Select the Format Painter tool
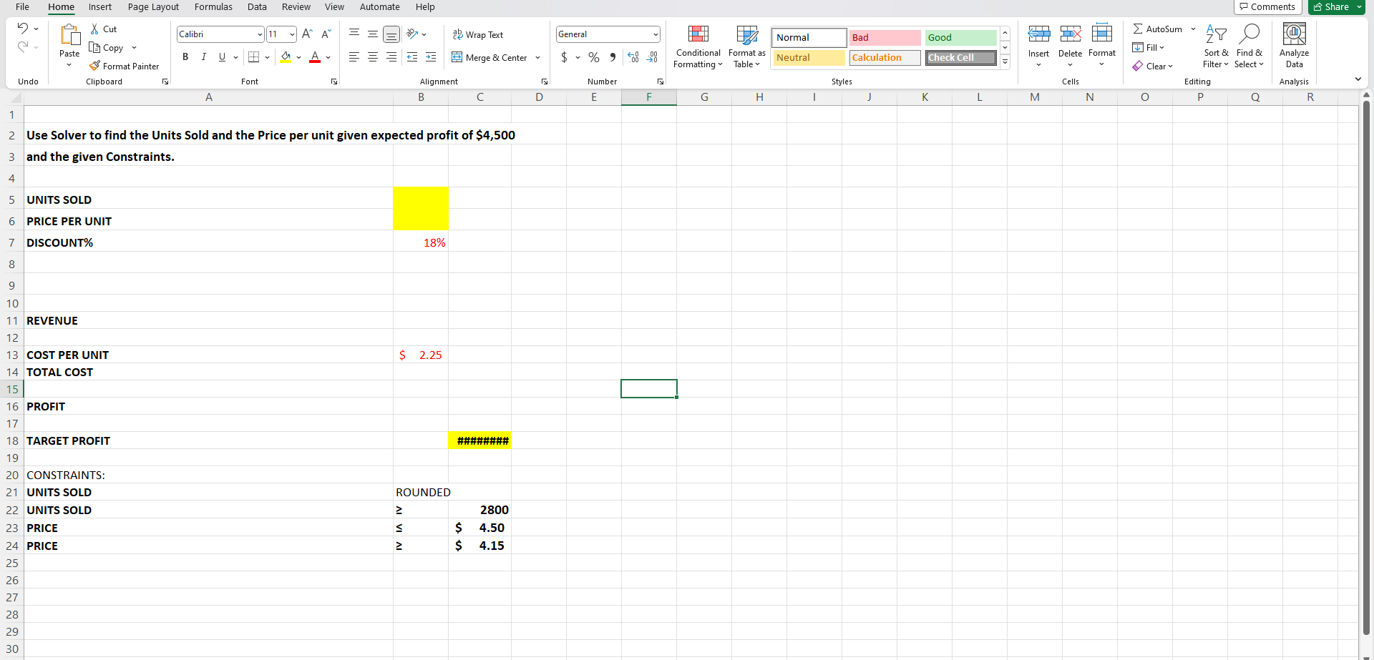 (x=125, y=66)
